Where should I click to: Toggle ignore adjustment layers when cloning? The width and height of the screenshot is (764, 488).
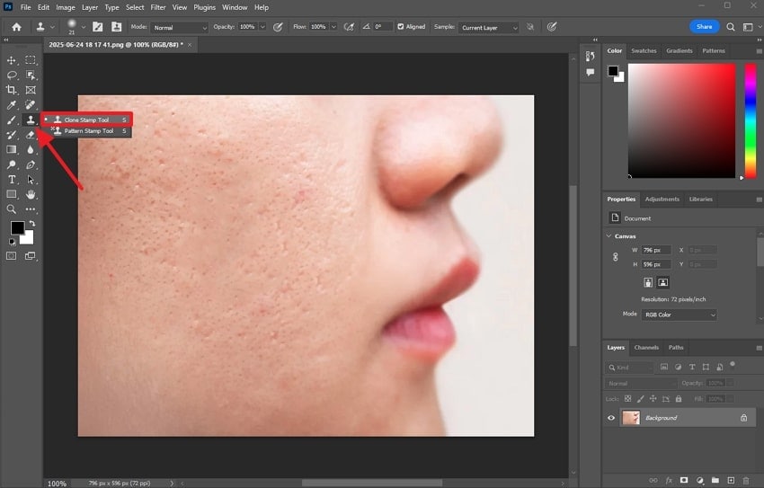click(530, 27)
